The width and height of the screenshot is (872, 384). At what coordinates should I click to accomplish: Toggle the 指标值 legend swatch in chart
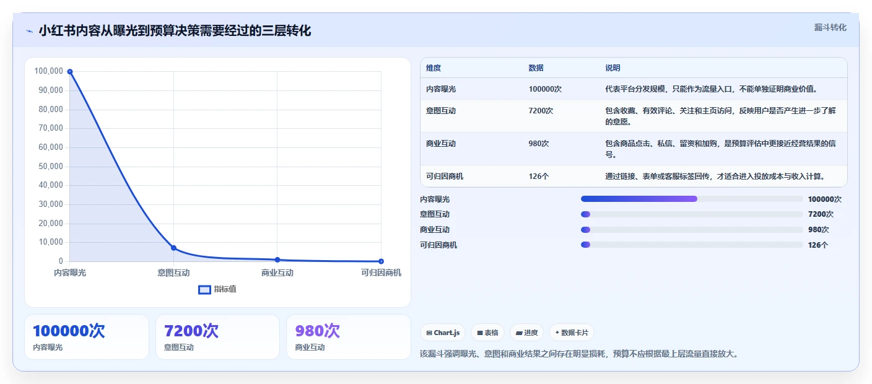[204, 289]
